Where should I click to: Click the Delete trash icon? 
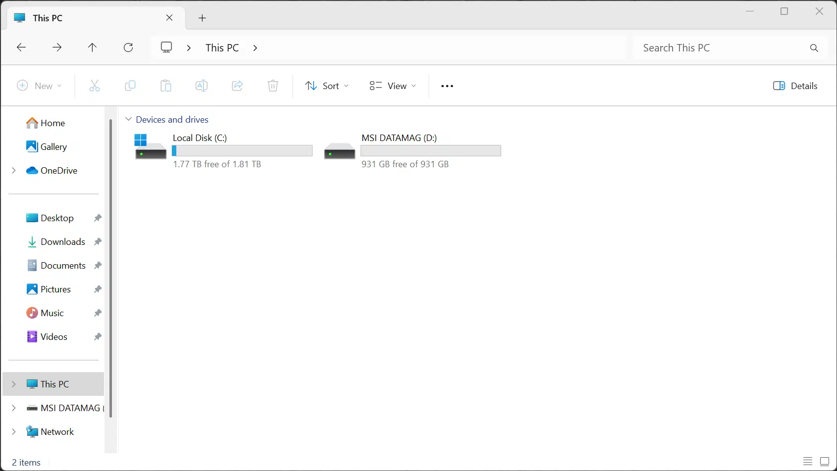[273, 86]
